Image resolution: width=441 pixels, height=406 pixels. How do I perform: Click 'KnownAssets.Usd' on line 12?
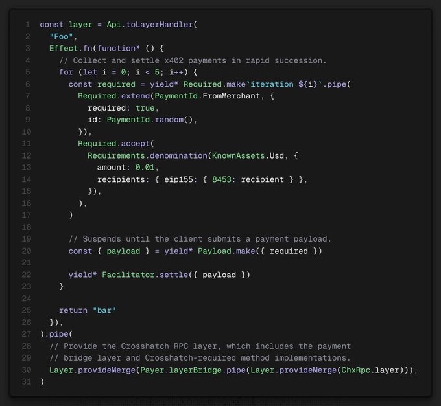click(x=248, y=155)
